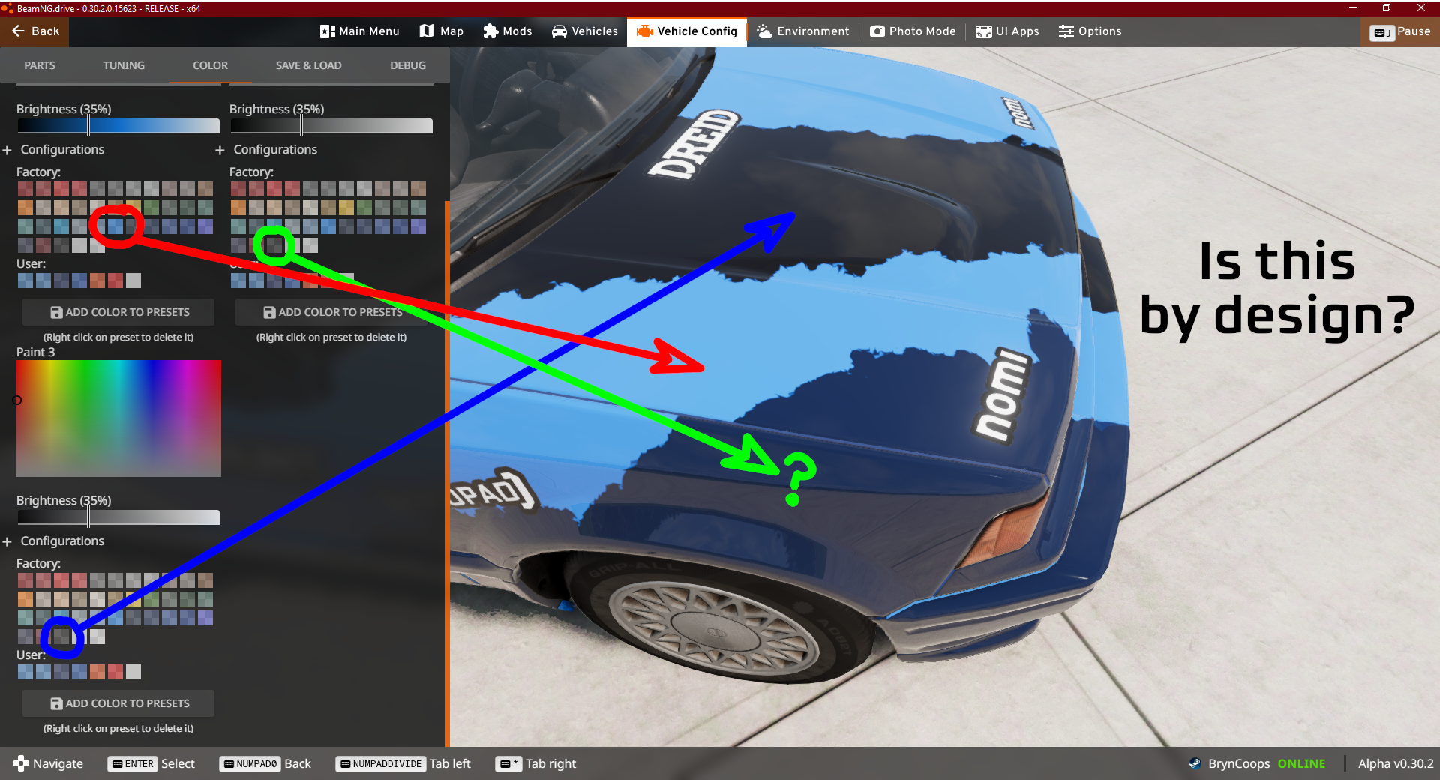Select the COLOR tab
The width and height of the screenshot is (1440, 780).
210,65
